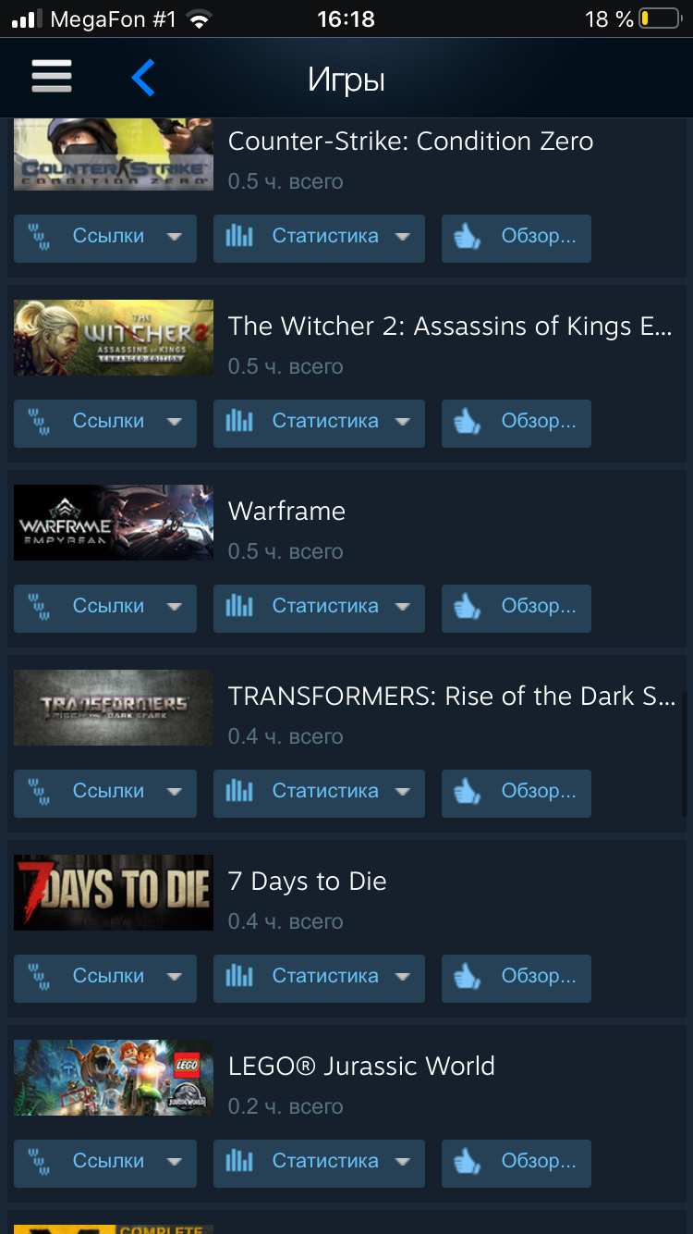Open the Обзор button for the TRANSFORMERS game
693x1234 pixels.
517,793
